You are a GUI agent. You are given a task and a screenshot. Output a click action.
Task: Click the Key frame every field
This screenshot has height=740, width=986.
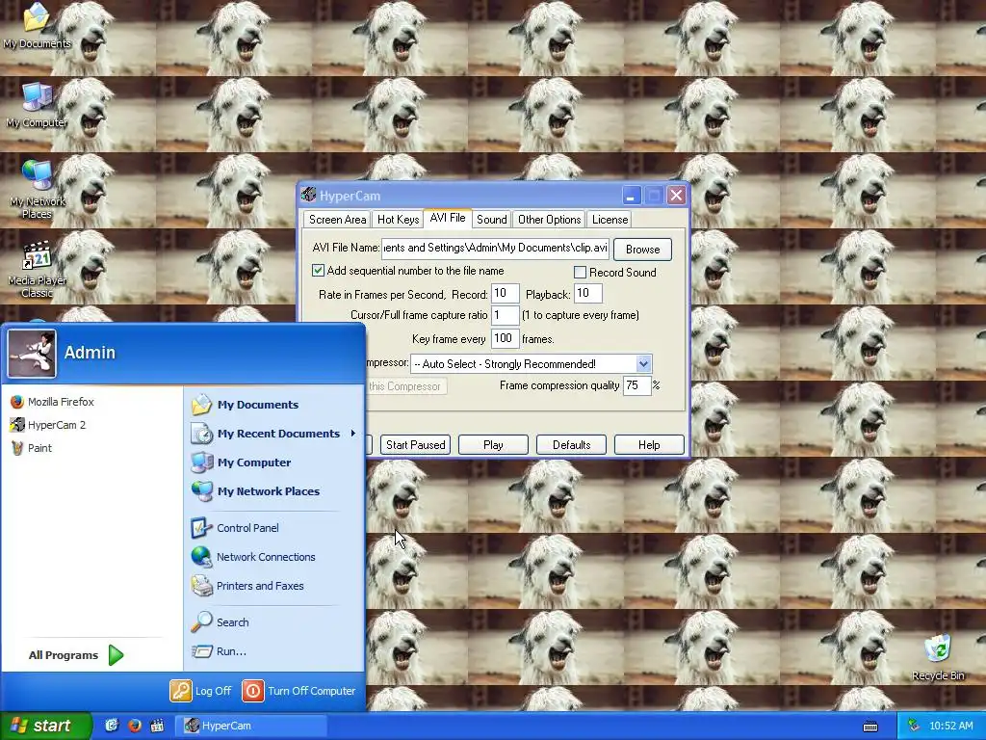pos(505,338)
